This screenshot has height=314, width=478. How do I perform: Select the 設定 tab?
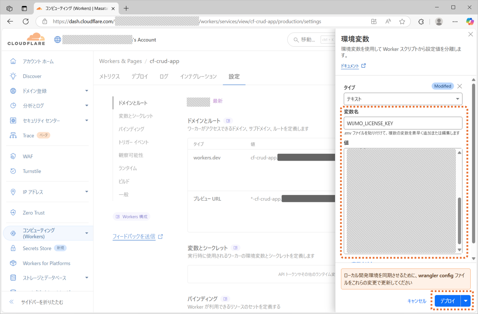pos(234,77)
